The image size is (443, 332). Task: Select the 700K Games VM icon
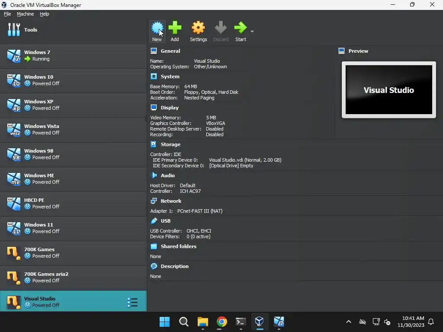tap(14, 252)
